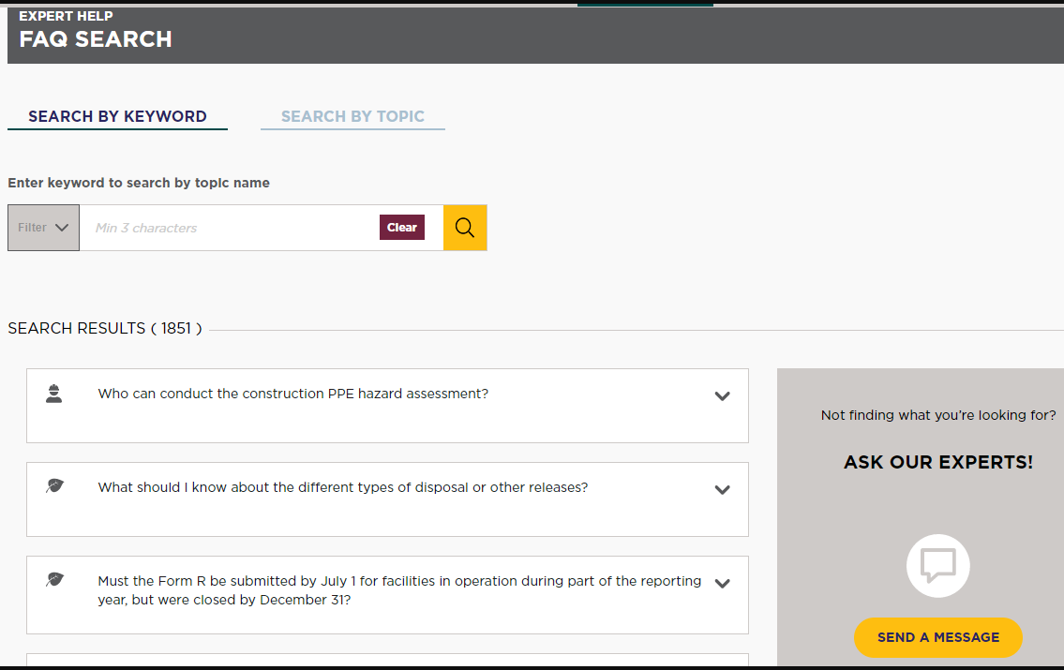Focus the Min 3 characters keyword field
Image resolution: width=1064 pixels, height=670 pixels.
tap(230, 228)
